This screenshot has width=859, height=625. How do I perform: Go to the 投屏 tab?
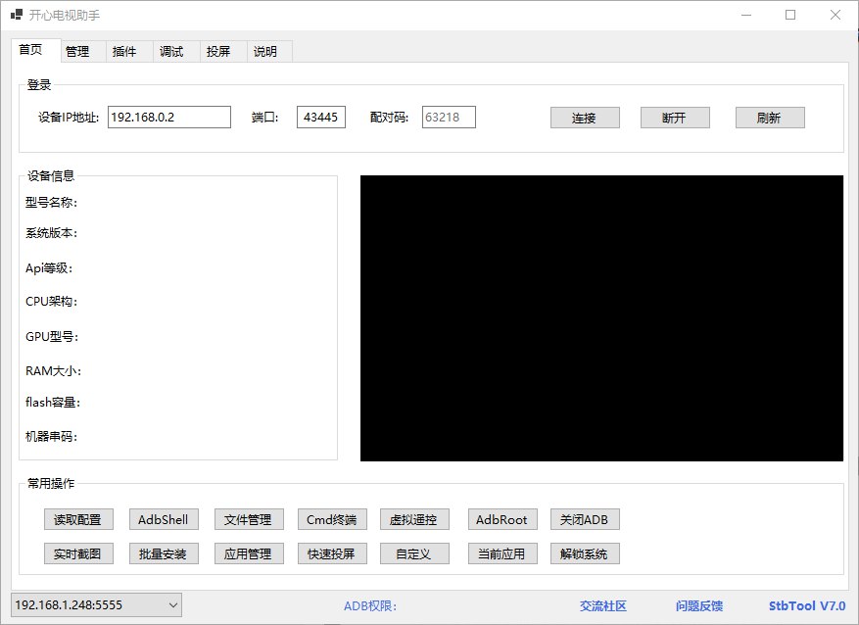[218, 52]
